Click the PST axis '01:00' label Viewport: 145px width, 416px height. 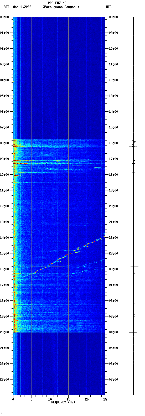[5, 33]
